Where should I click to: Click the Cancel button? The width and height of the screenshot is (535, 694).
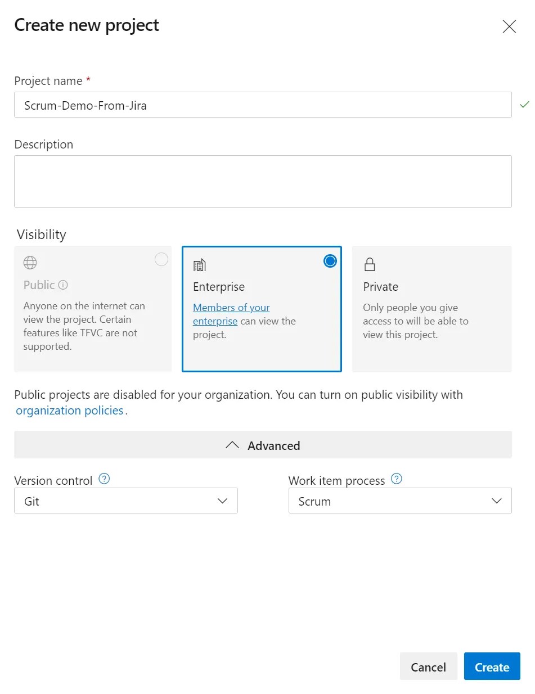tap(428, 666)
